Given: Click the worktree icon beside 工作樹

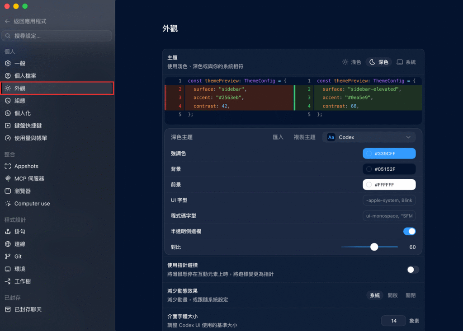Looking at the screenshot, I should point(8,281).
